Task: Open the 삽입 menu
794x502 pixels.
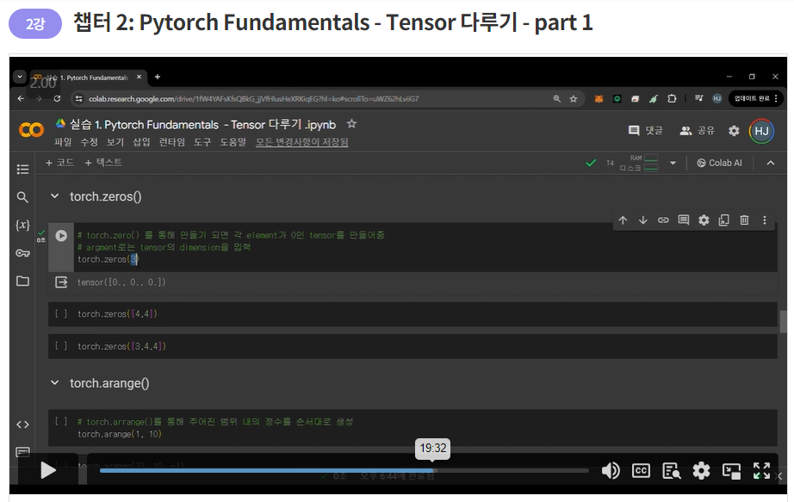Action: [x=141, y=142]
